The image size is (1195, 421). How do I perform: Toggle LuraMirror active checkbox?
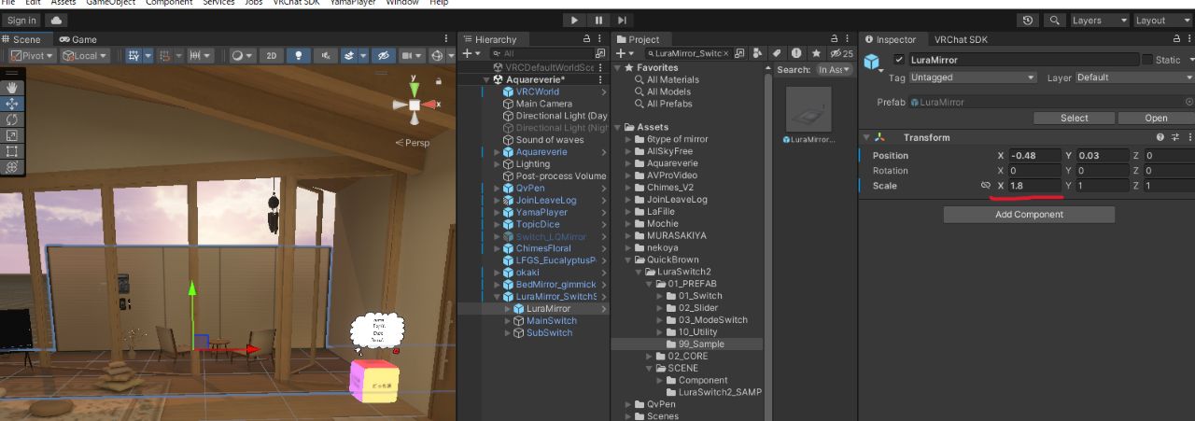click(900, 60)
